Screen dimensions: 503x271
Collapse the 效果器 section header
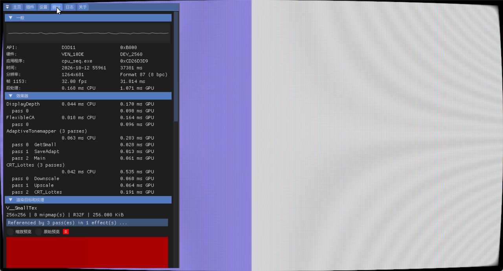(x=88, y=96)
